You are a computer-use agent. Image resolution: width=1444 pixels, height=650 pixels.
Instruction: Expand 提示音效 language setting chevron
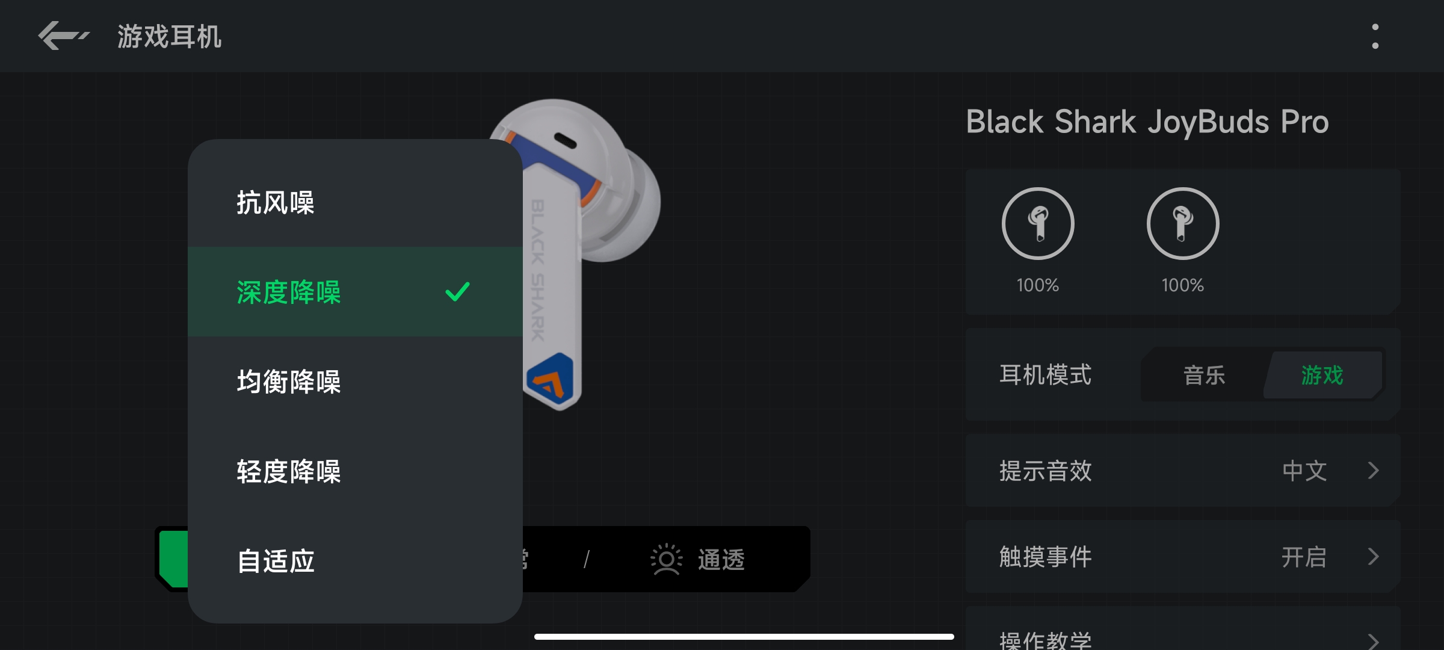click(x=1373, y=470)
